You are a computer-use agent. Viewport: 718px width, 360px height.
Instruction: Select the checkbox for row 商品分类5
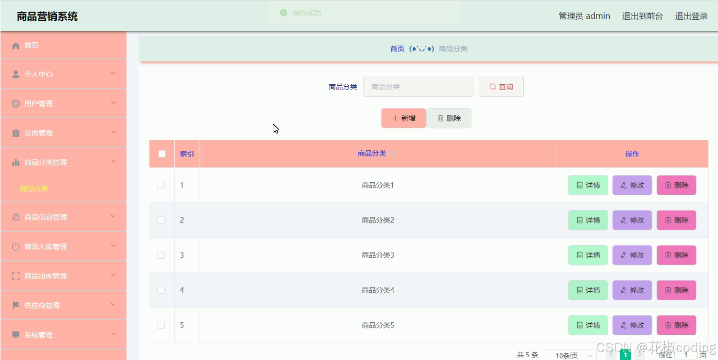click(161, 325)
